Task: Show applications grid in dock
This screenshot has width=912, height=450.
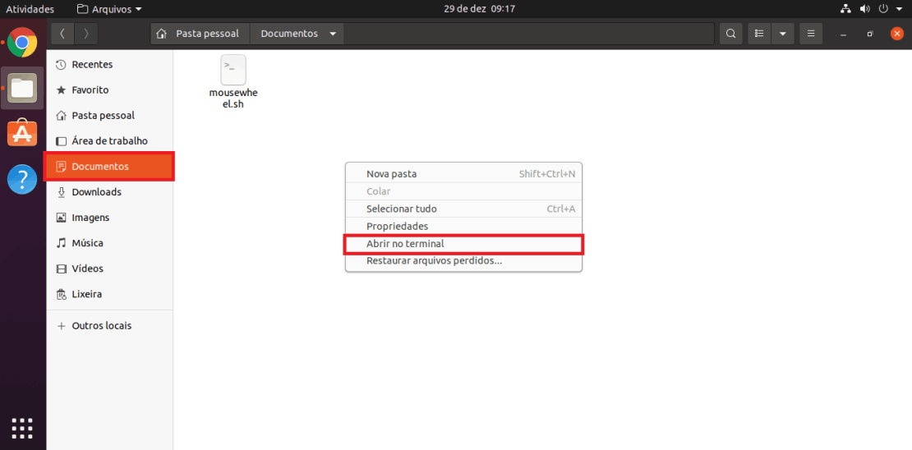Action: pos(22,429)
